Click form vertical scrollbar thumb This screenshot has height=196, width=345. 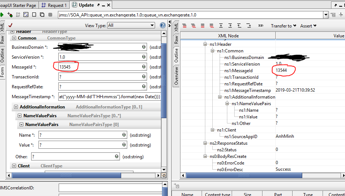(x=164, y=81)
